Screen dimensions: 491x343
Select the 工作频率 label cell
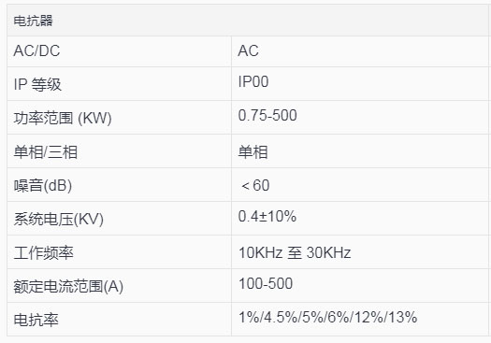(x=119, y=252)
